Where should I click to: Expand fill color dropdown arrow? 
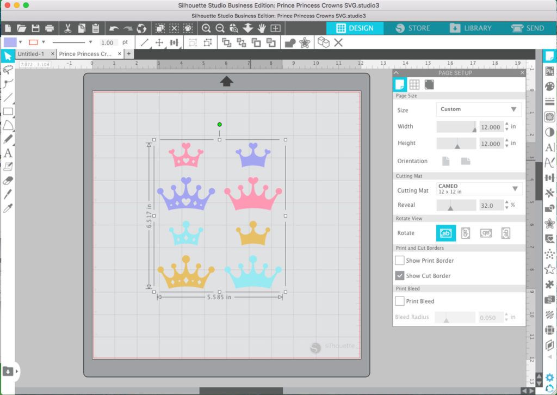[x=21, y=42]
